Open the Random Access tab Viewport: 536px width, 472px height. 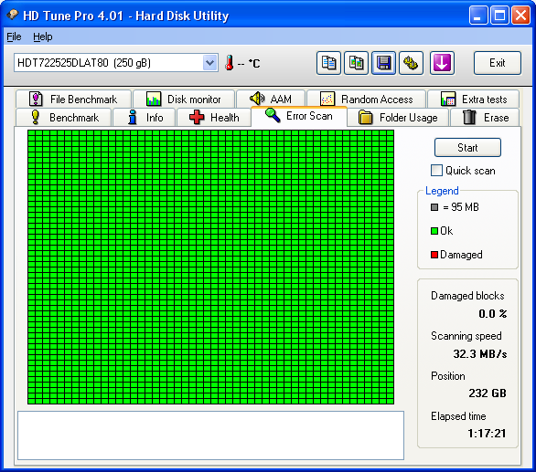(x=366, y=100)
